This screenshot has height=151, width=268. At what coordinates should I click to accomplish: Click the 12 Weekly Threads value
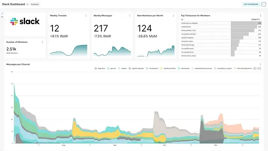tap(54, 28)
